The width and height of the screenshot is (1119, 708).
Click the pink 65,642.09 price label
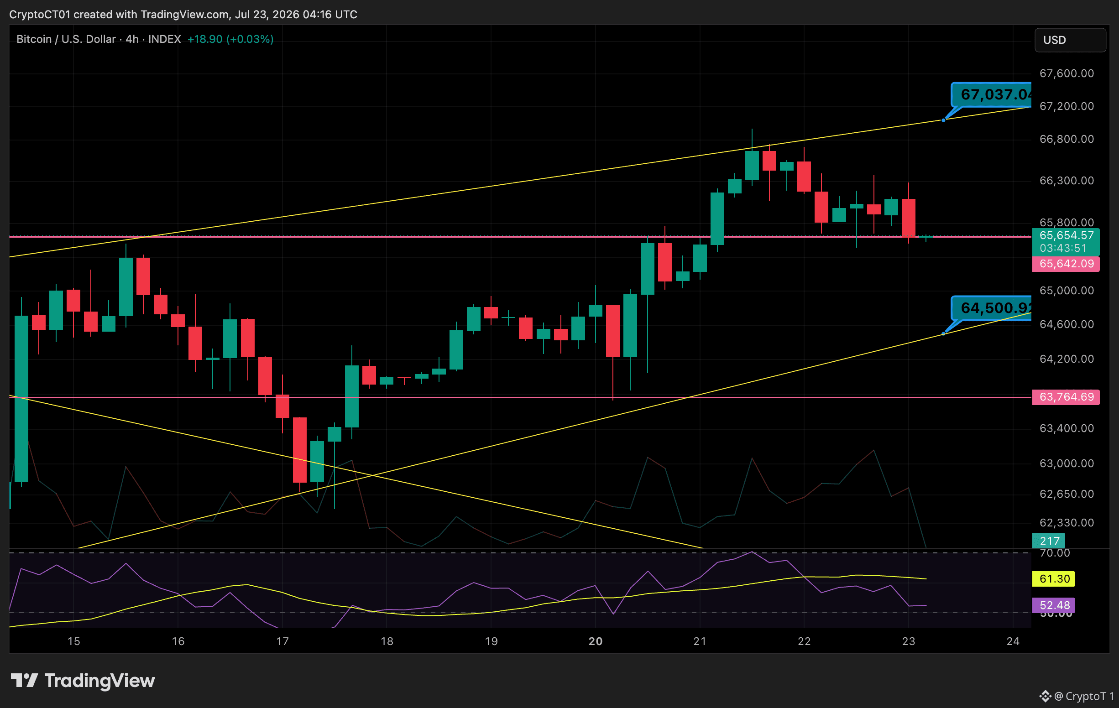tap(1066, 264)
